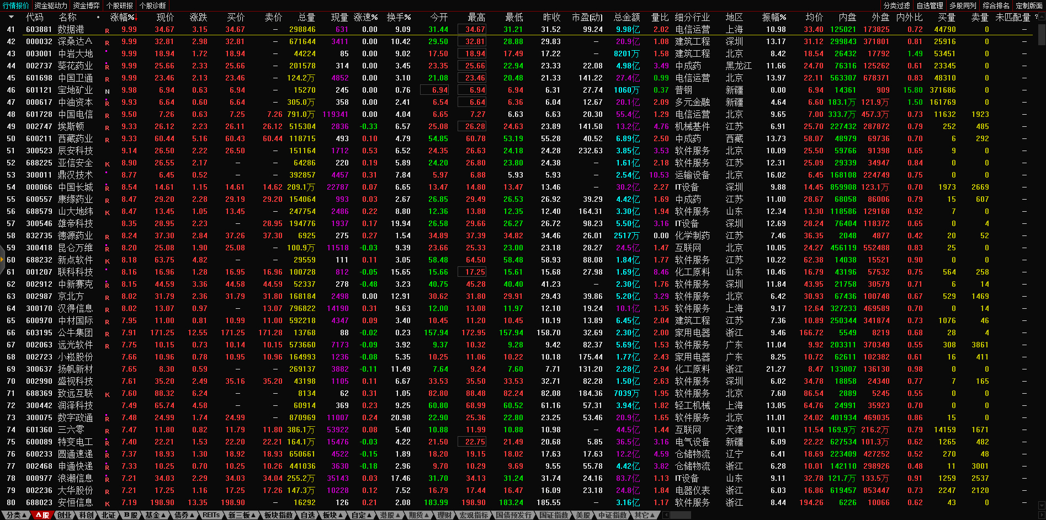The width and height of the screenshot is (1046, 520).
Task: Open the 创业 board tab
Action: [65, 515]
